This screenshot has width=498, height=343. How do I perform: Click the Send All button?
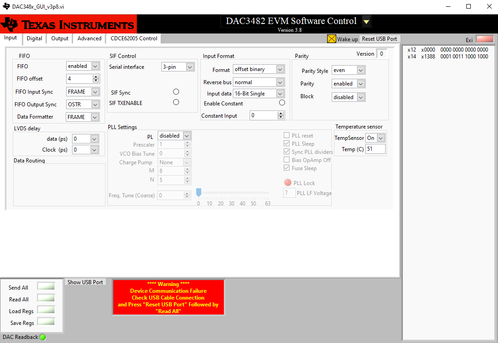(x=46, y=286)
